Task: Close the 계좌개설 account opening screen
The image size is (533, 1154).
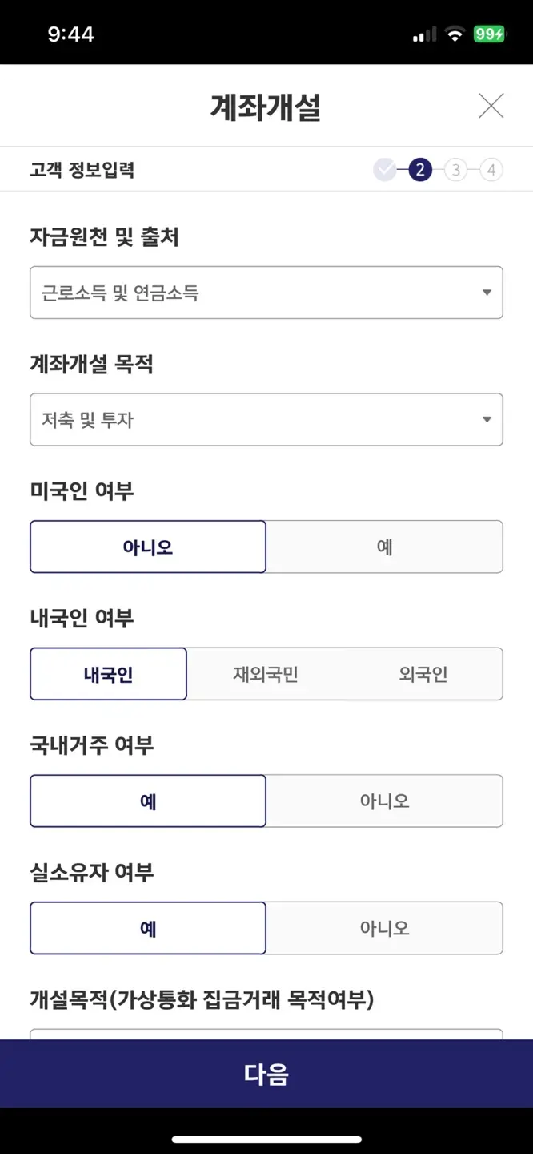Action: (491, 106)
